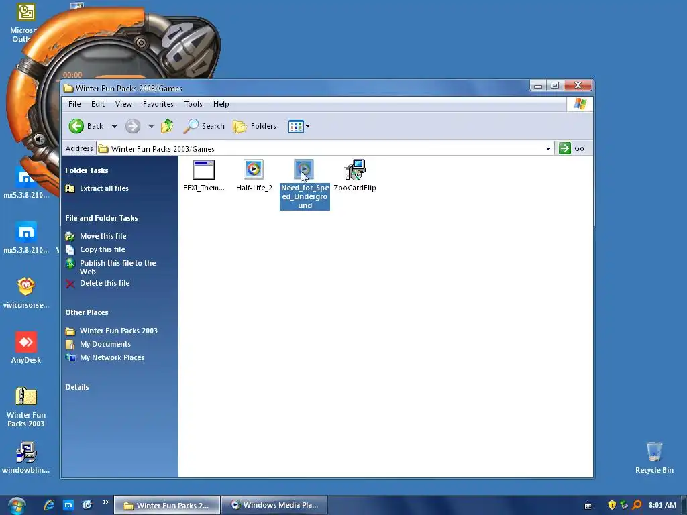The image size is (687, 515).
Task: Click Move this file
Action: 103,236
